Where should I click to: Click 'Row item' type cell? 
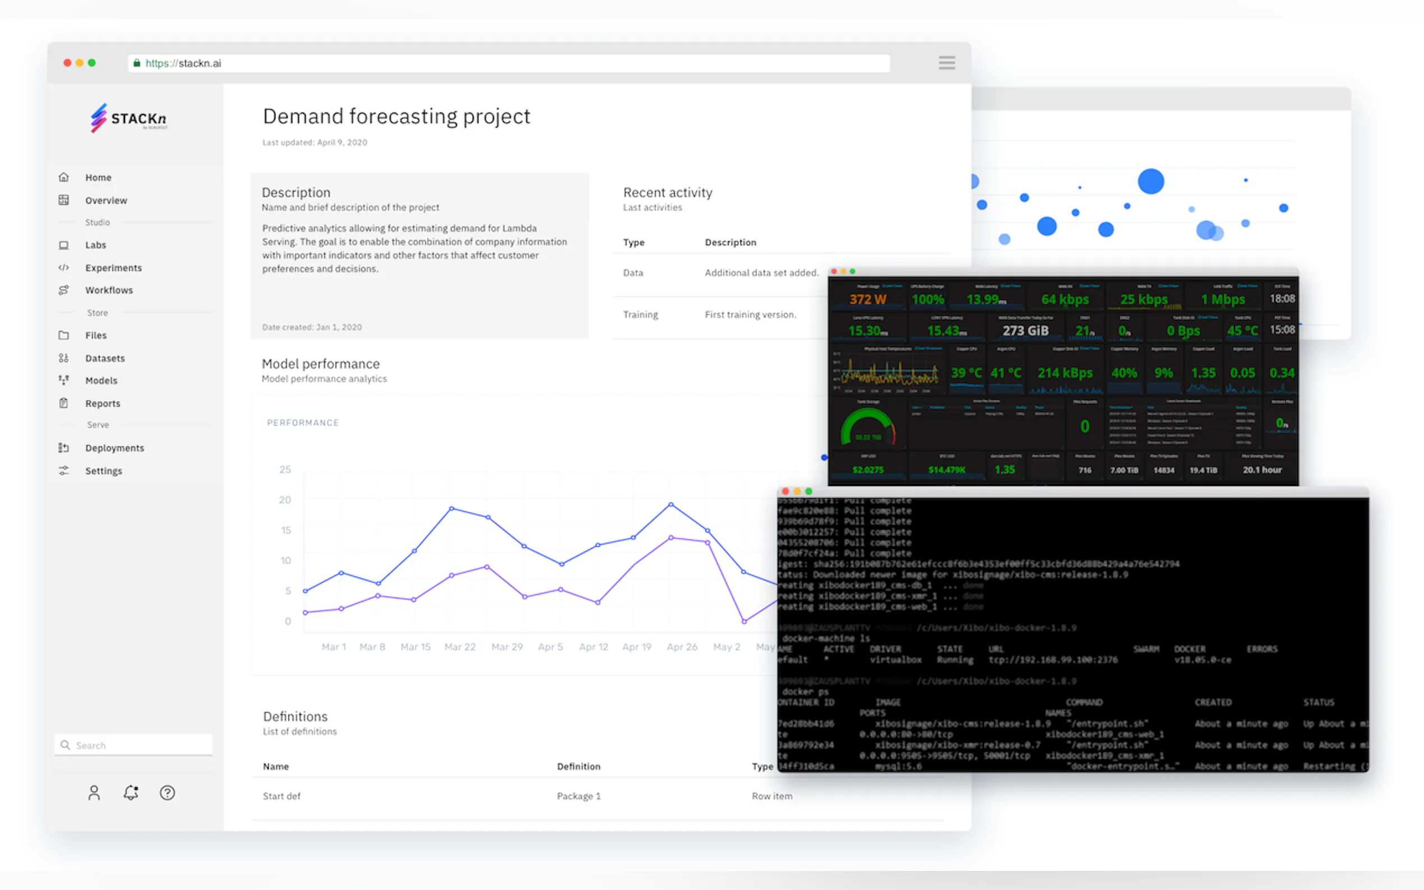tap(772, 796)
